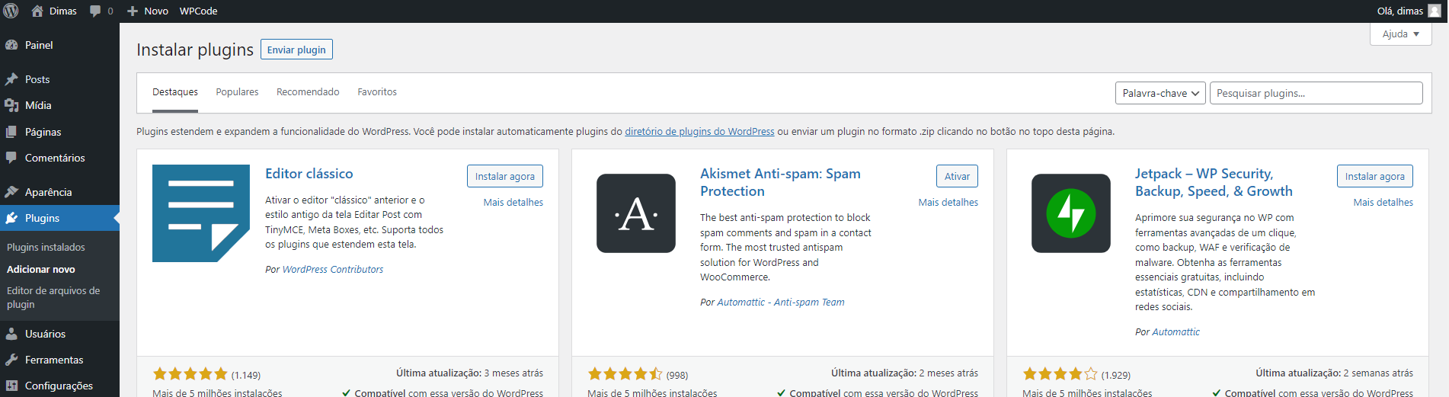
Task: Open diretório de plugins do WordPress link
Action: pyautogui.click(x=699, y=132)
